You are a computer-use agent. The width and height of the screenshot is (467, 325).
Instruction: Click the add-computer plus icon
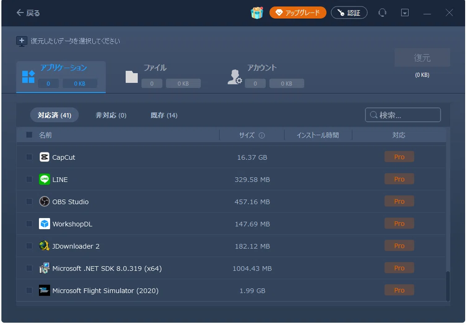tap(22, 41)
